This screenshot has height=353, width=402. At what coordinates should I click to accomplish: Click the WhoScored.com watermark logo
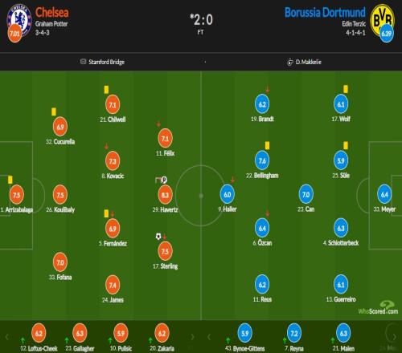[378, 308]
